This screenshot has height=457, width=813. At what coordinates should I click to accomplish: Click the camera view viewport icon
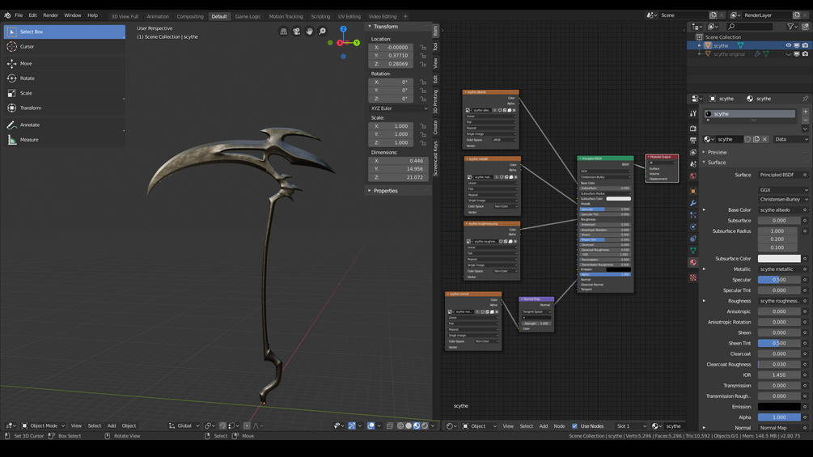point(296,32)
